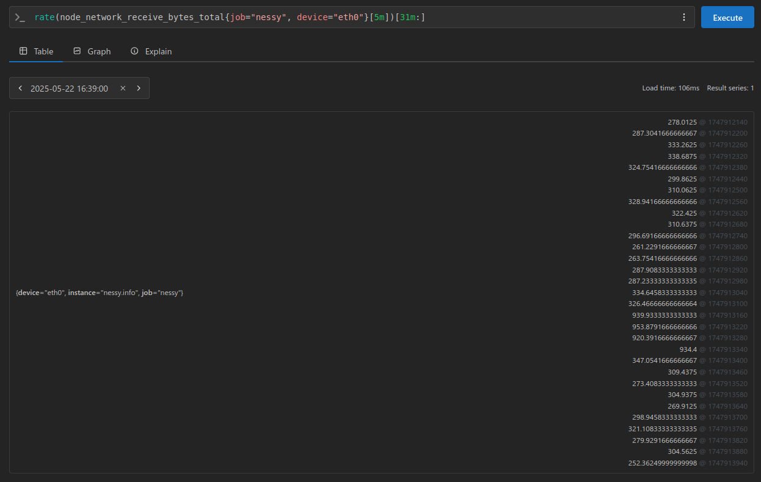
Task: Select value 328.94166666666666
Action: 663,202
